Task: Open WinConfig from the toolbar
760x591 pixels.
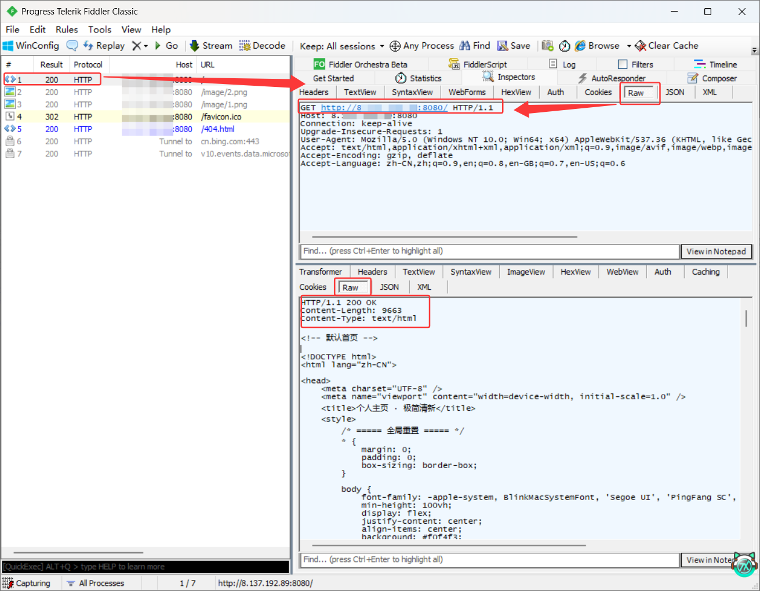Action: [x=31, y=46]
